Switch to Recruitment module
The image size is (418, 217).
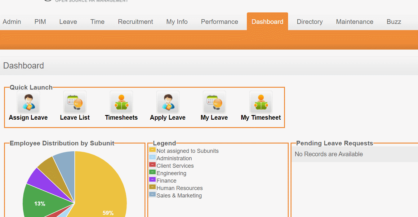click(x=136, y=22)
